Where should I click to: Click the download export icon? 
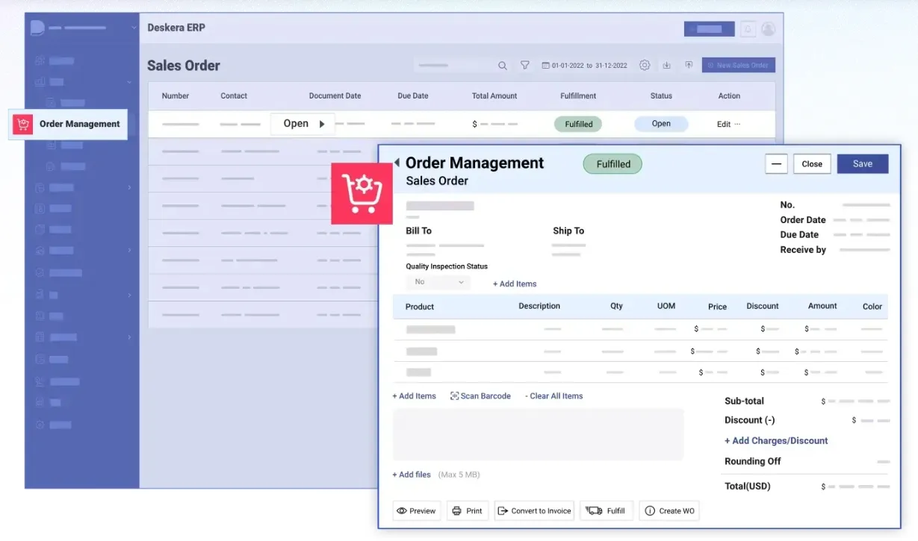(x=667, y=66)
